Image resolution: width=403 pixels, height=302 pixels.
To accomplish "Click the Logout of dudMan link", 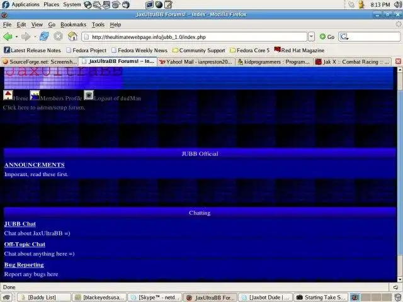I will point(118,98).
